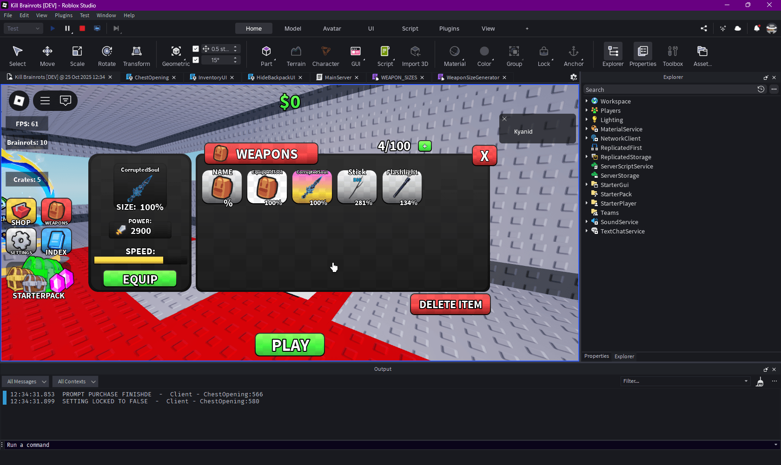Open the All Contexts dropdown

pyautogui.click(x=75, y=381)
